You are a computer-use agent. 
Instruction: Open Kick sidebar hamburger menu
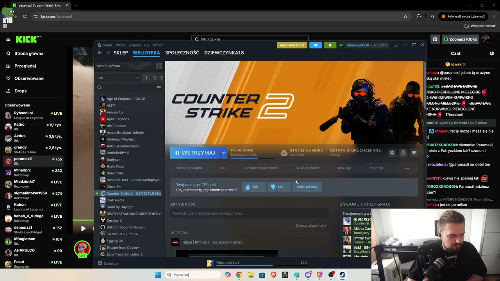coord(8,39)
